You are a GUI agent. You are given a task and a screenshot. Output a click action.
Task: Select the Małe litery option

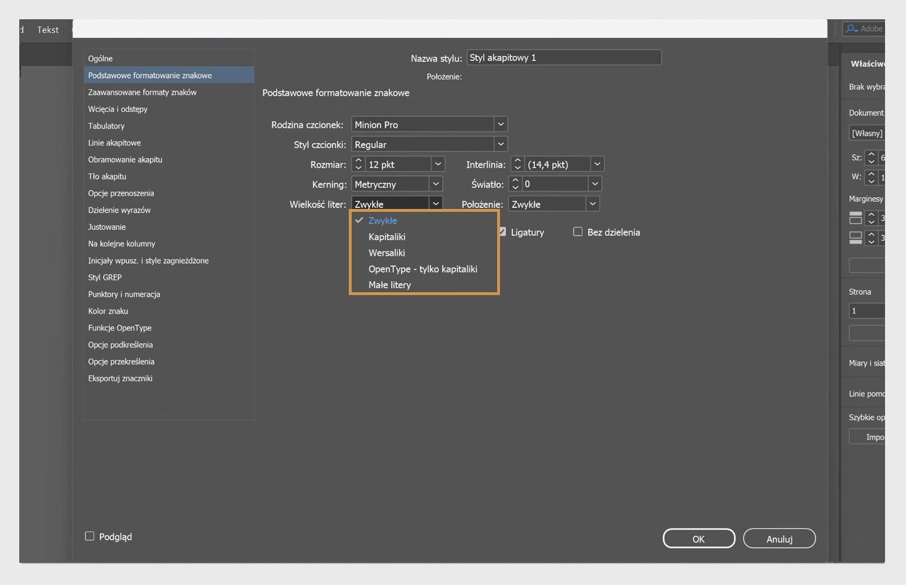(x=390, y=285)
